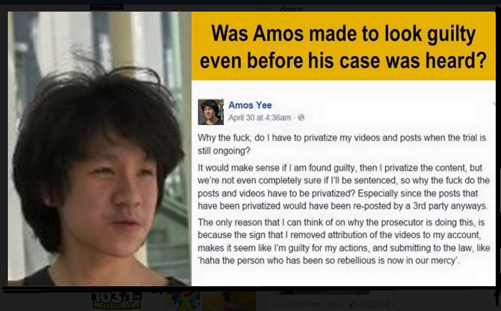This screenshot has width=501, height=311.
Task: Click the Like link below the photo
Action: click(x=279, y=304)
